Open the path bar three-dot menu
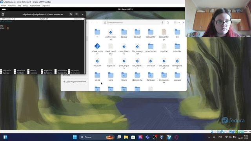Screen dimensions: 251x141 pos(162,23)
